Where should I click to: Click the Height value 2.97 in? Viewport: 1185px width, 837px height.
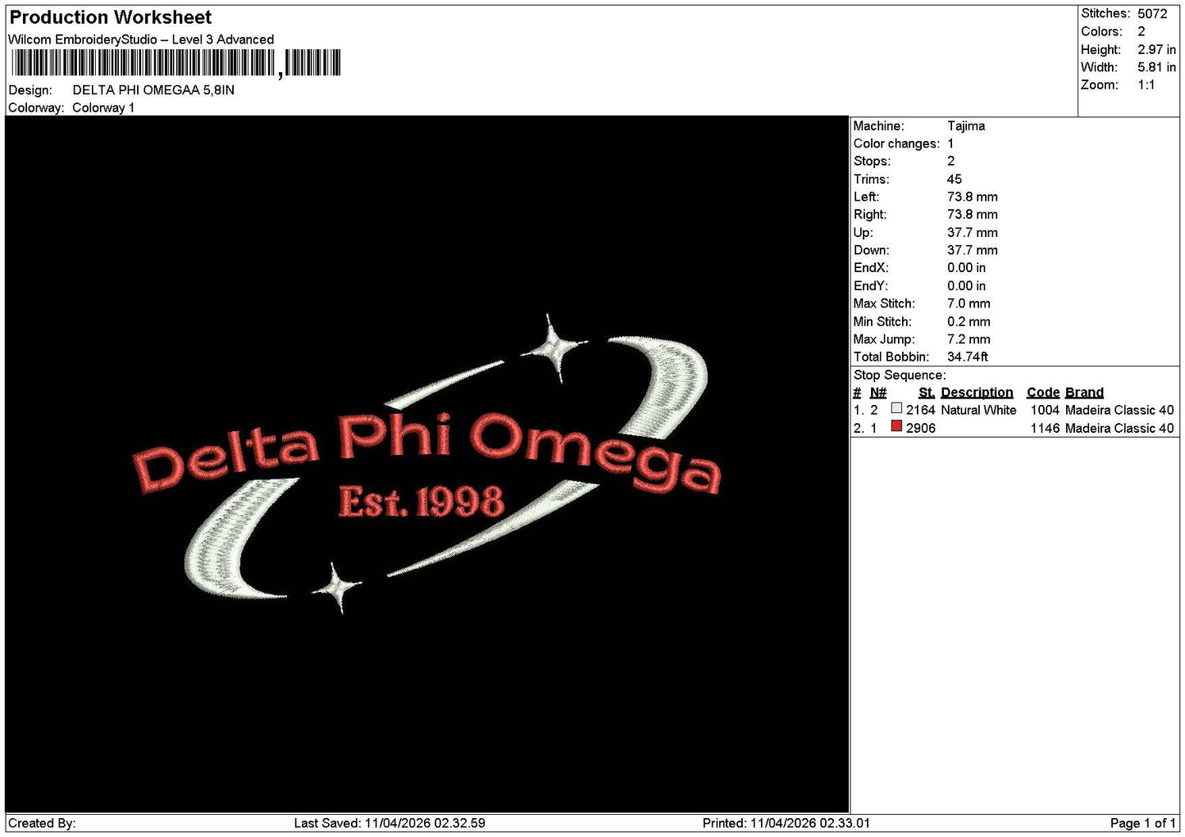click(1156, 50)
